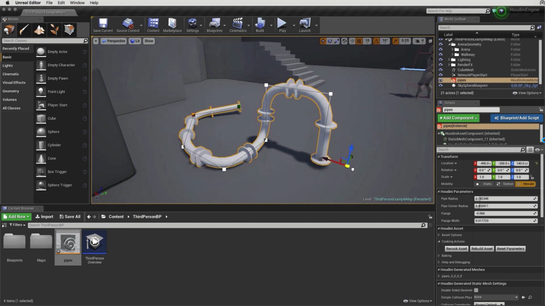Hide the Lighting folder in outliner
This screenshot has height=306, width=545.
pos(441,60)
